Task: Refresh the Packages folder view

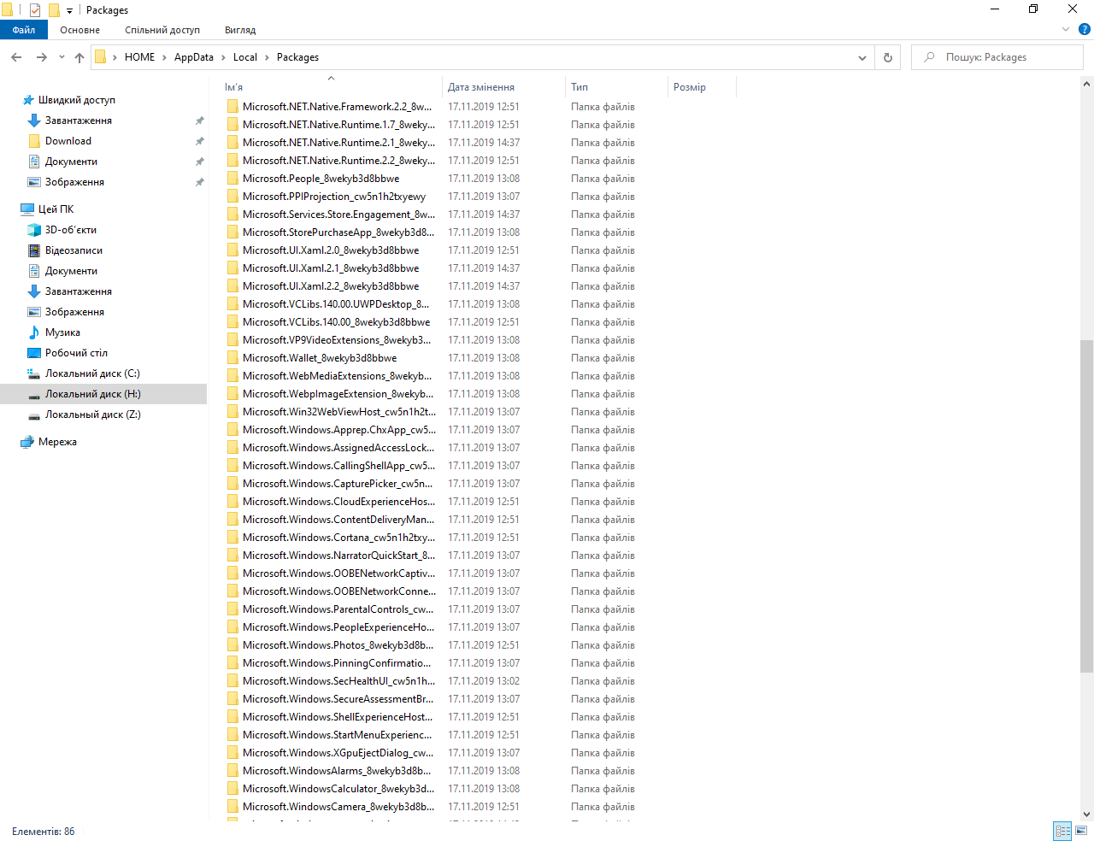Action: coord(888,57)
